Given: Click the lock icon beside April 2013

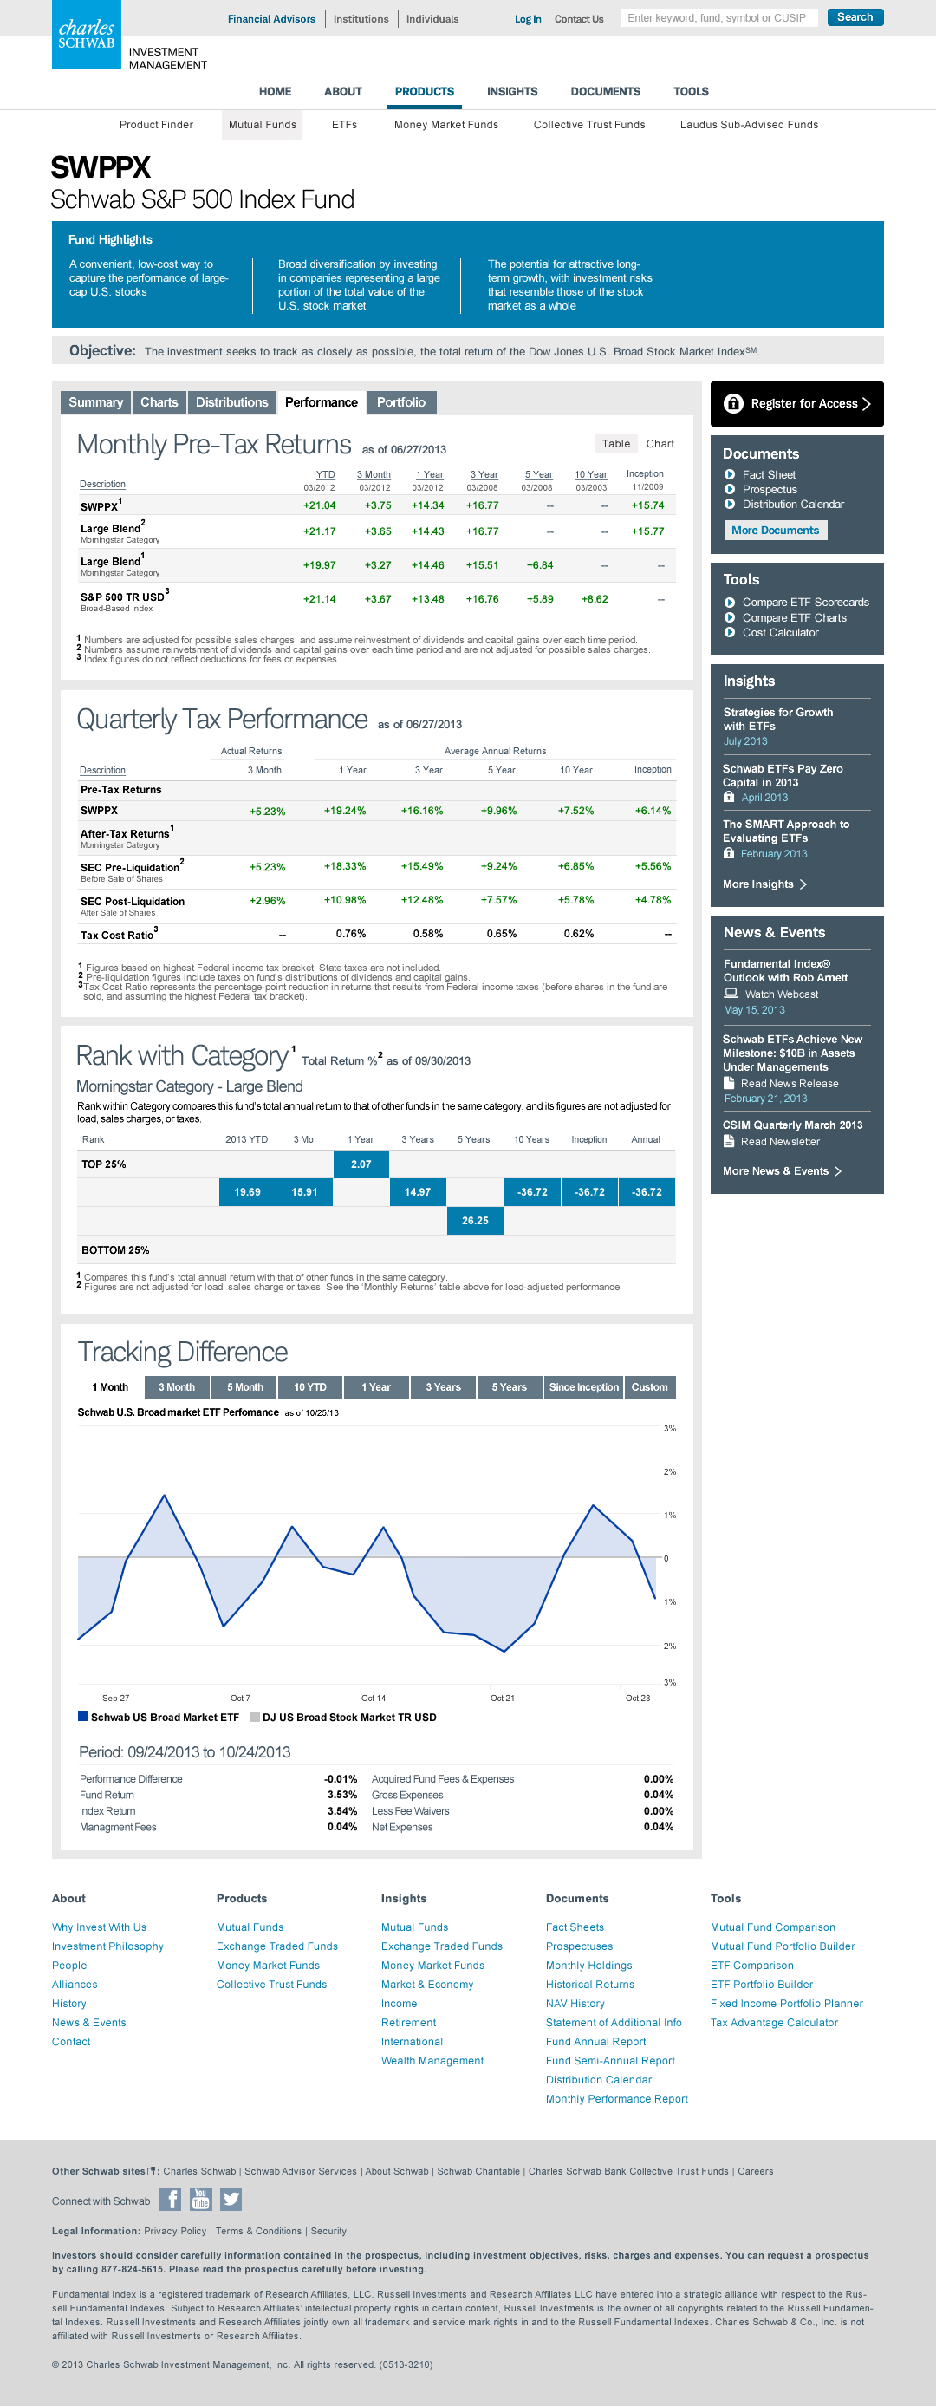Looking at the screenshot, I should (729, 798).
